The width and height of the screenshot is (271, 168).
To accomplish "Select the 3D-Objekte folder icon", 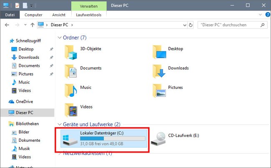I will point(71,53).
